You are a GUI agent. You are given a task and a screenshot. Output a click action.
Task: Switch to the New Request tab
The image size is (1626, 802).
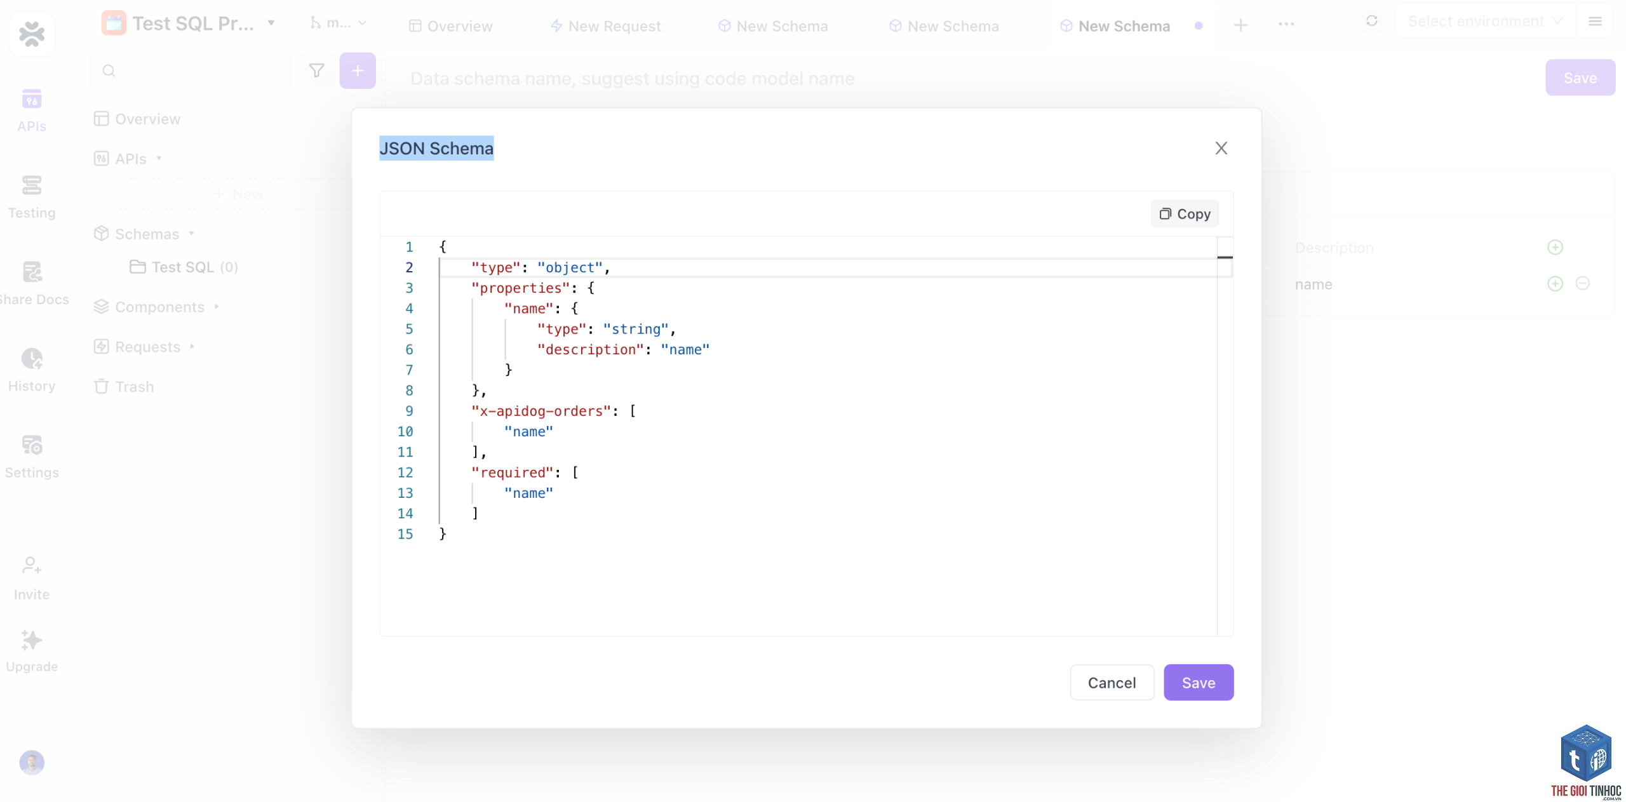click(x=605, y=26)
